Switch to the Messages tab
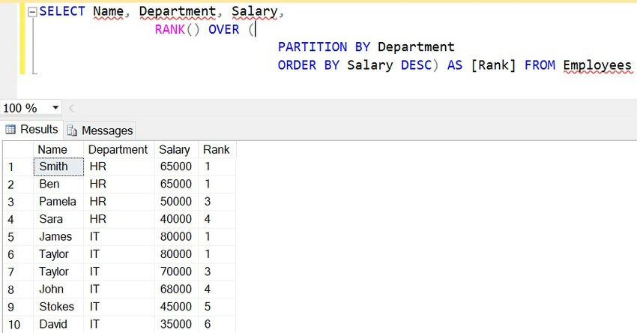Screen dimensions: 637x333 point(100,130)
